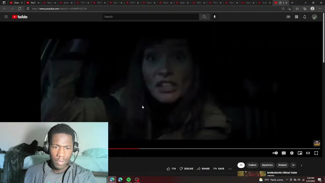Viewport: 325px width, 183px height.
Task: Click the YouTube search input field
Action: point(151,17)
